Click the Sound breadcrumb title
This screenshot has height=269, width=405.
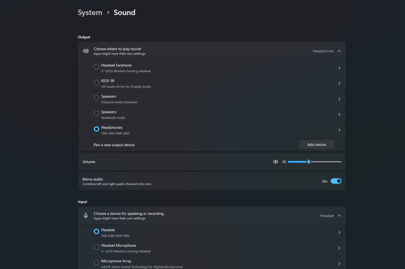[124, 13]
